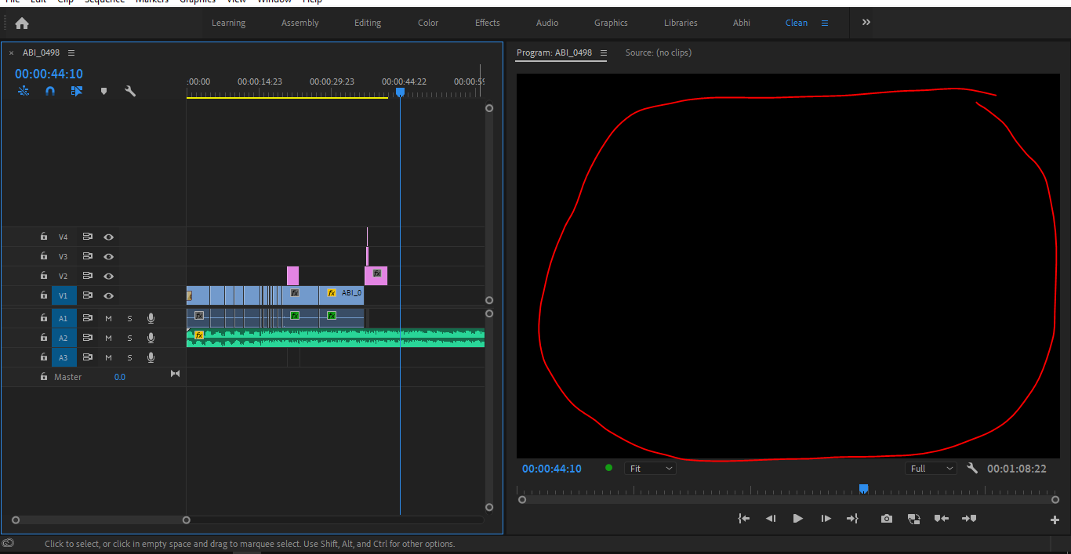This screenshot has height=554, width=1071.
Task: Click the blue timecode in the timeline
Action: click(49, 73)
